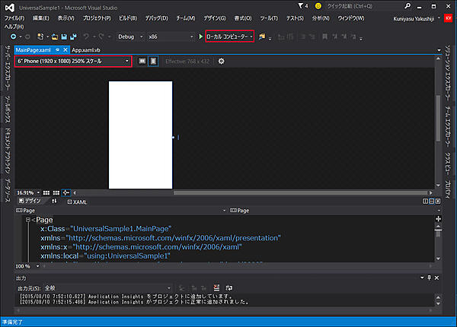The height and width of the screenshot is (327, 457).
Task: Expand the Debug configuration dropdown
Action: click(x=131, y=36)
